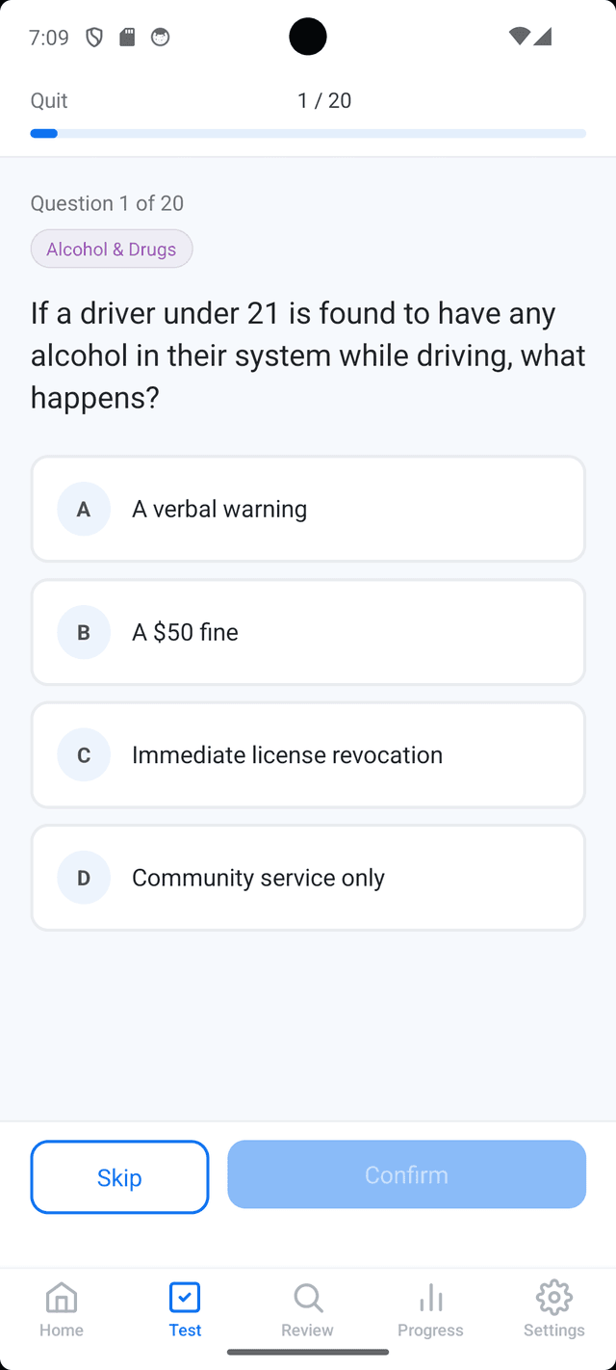Click the test progress bar
Viewport: 616px width, 1370px height.
point(308,133)
